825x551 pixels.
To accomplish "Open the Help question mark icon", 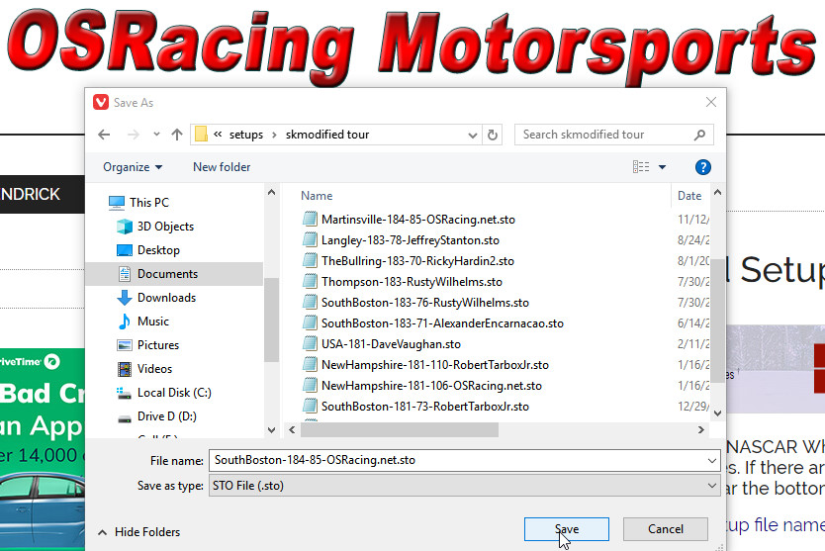I will 703,167.
